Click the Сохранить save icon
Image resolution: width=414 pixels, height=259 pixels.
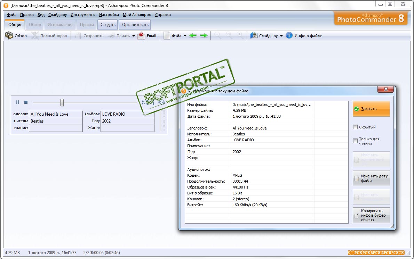pyautogui.click(x=78, y=35)
